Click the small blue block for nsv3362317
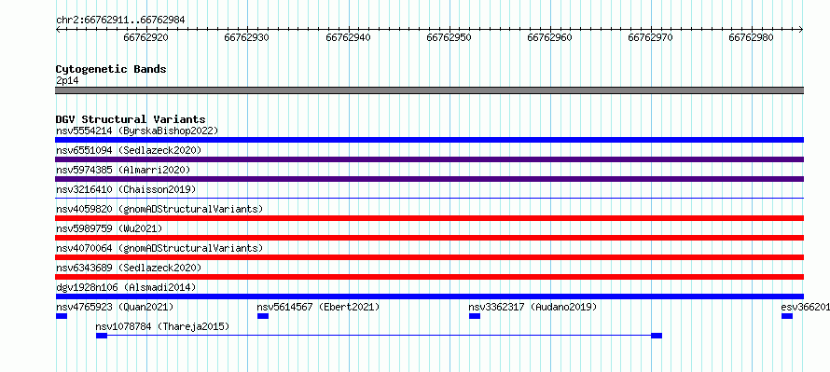This screenshot has width=830, height=372. point(475,316)
